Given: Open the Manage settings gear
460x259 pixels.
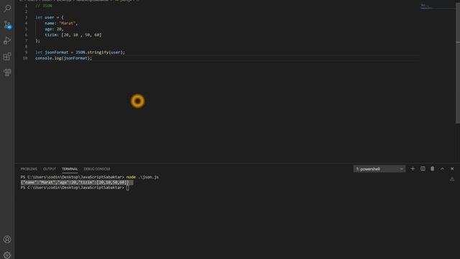Looking at the screenshot, I should (x=7, y=255).
